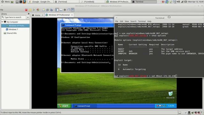Open the VMware File menu
This screenshot has height=115, width=204.
(2, 10)
